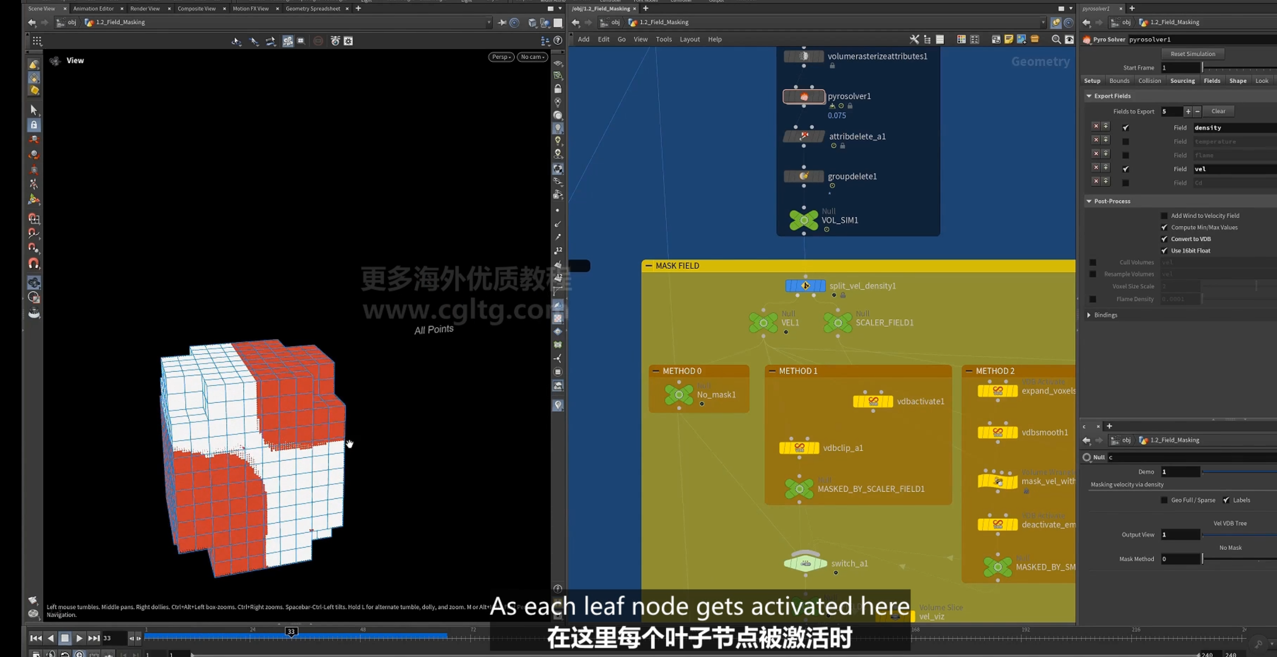This screenshot has width=1277, height=657.
Task: Collapse the METHOD 2 network box
Action: pos(968,371)
